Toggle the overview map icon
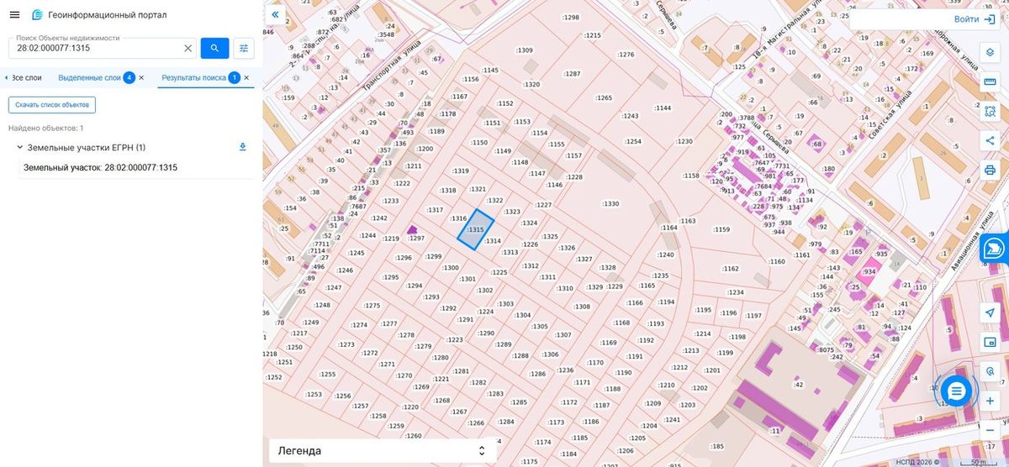This screenshot has width=1009, height=467. click(990, 342)
